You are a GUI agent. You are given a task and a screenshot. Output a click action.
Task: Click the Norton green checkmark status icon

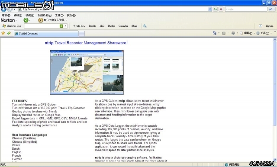(x=26, y=20)
